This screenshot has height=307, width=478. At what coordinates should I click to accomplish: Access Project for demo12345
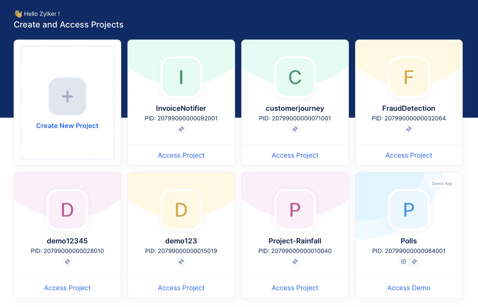67,288
